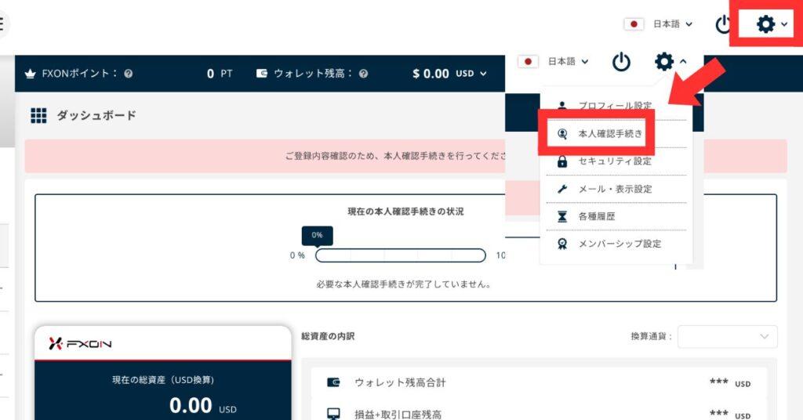Open メール・表示設定 from the menu

pos(614,189)
